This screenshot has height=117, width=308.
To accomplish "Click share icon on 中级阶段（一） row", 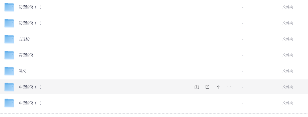I will pos(207,87).
